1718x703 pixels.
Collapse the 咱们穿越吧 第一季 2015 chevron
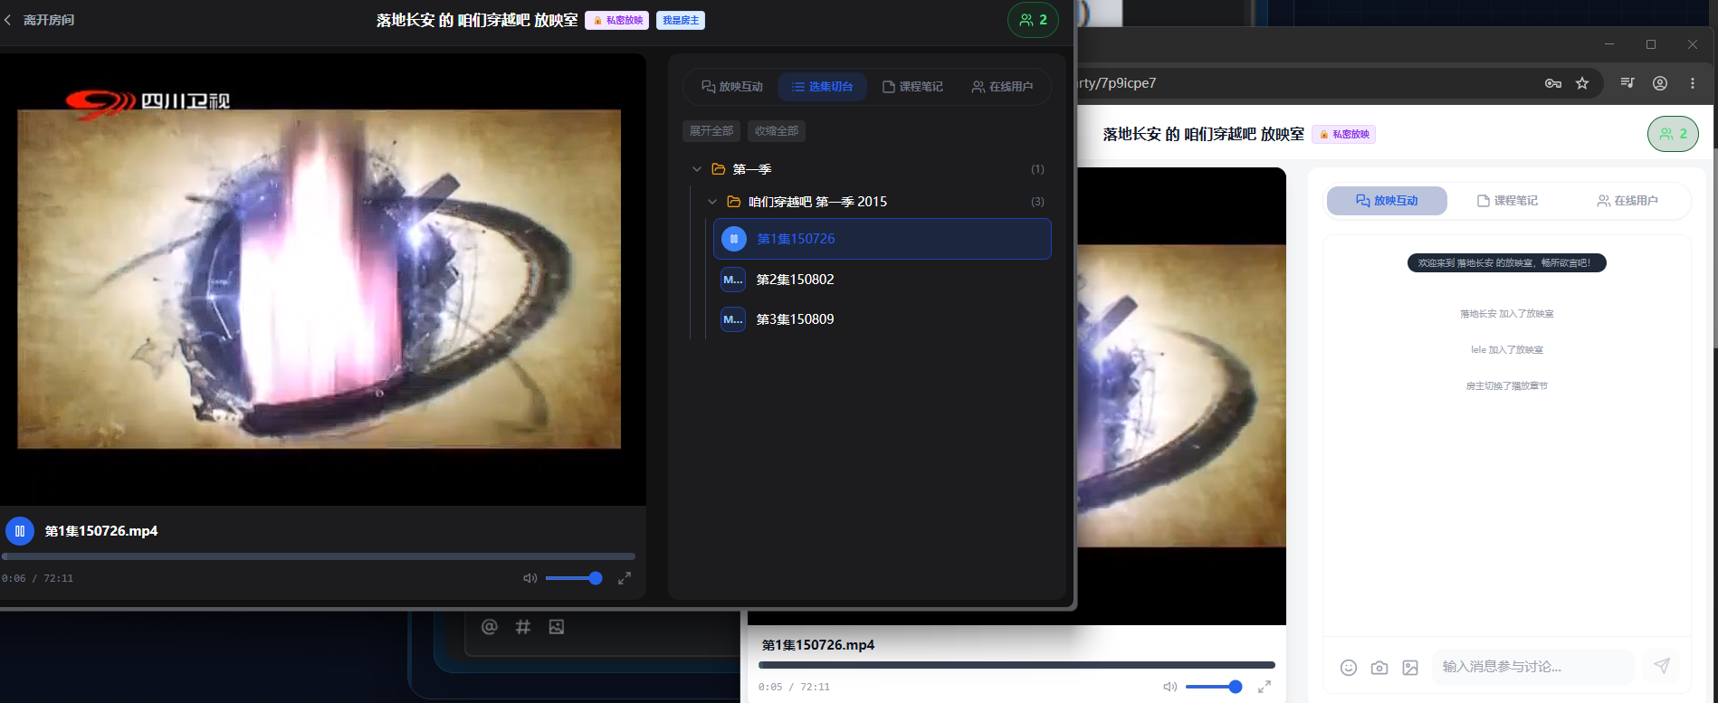click(712, 202)
